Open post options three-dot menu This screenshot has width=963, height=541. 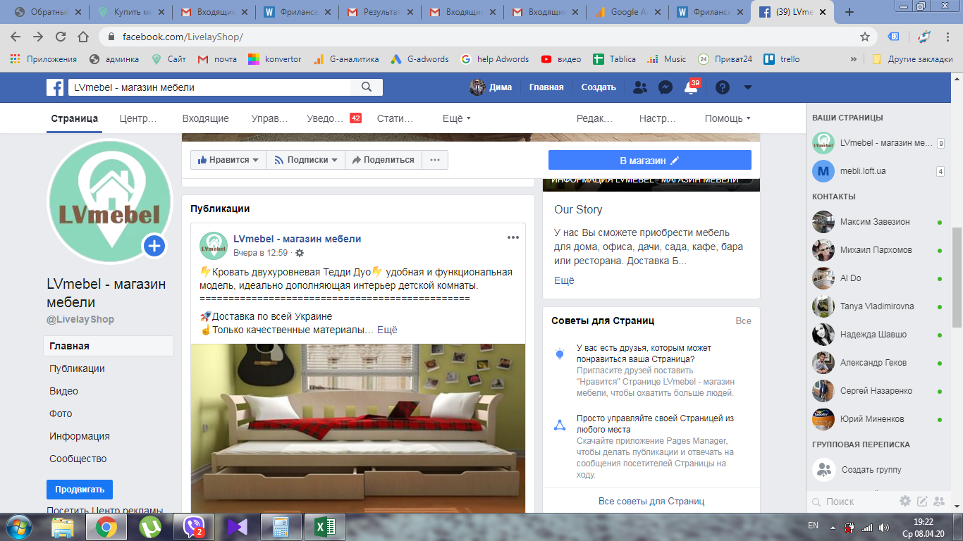click(513, 237)
